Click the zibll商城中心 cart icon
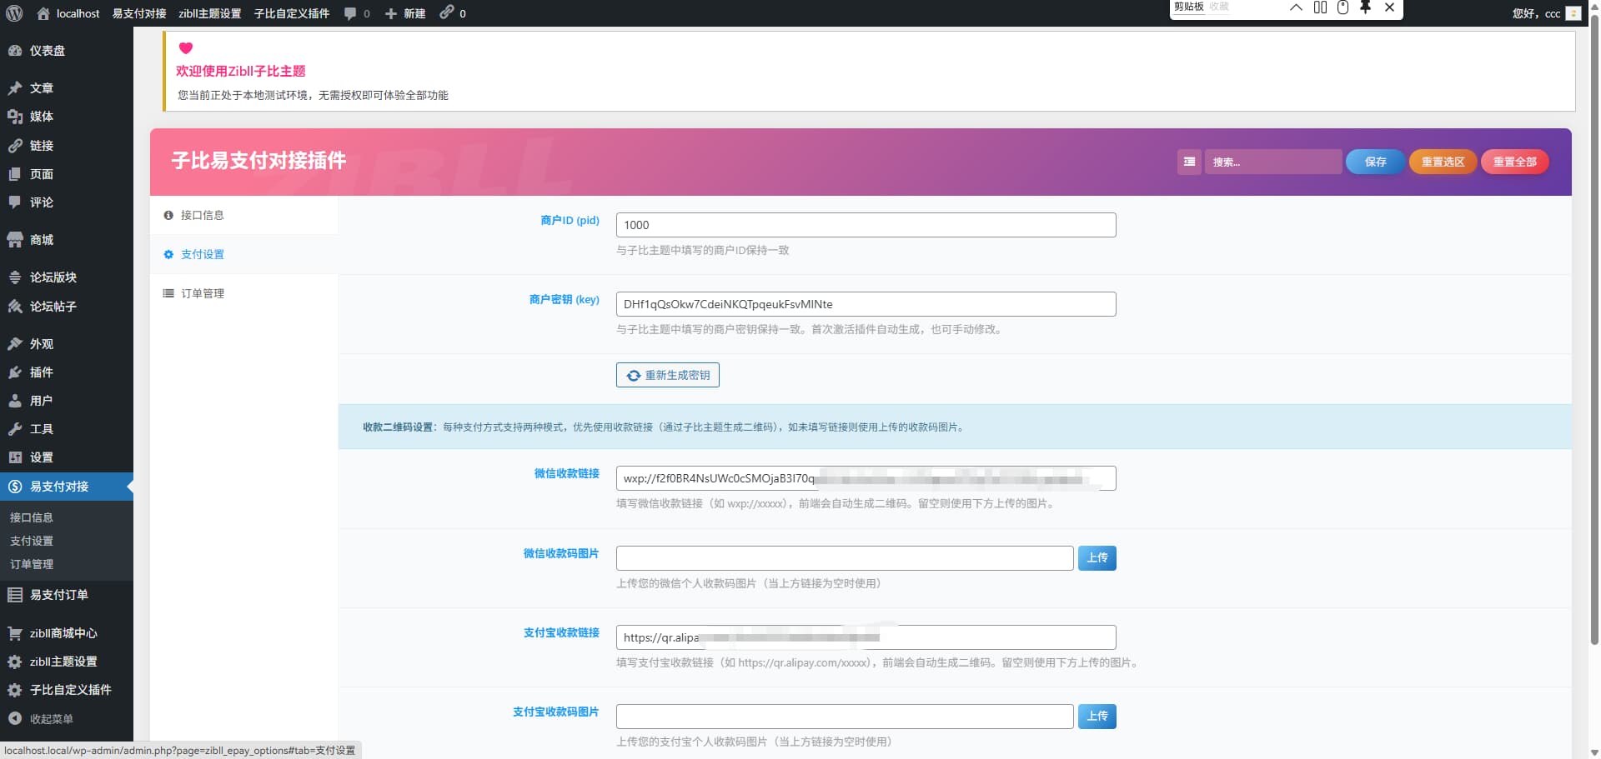The width and height of the screenshot is (1601, 759). pos(15,633)
